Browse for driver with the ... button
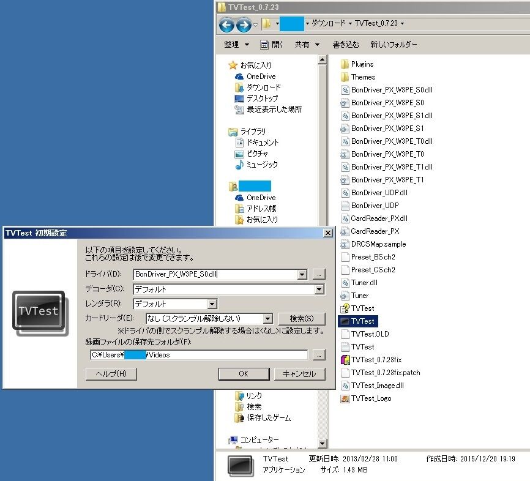The image size is (530, 481). 319,274
